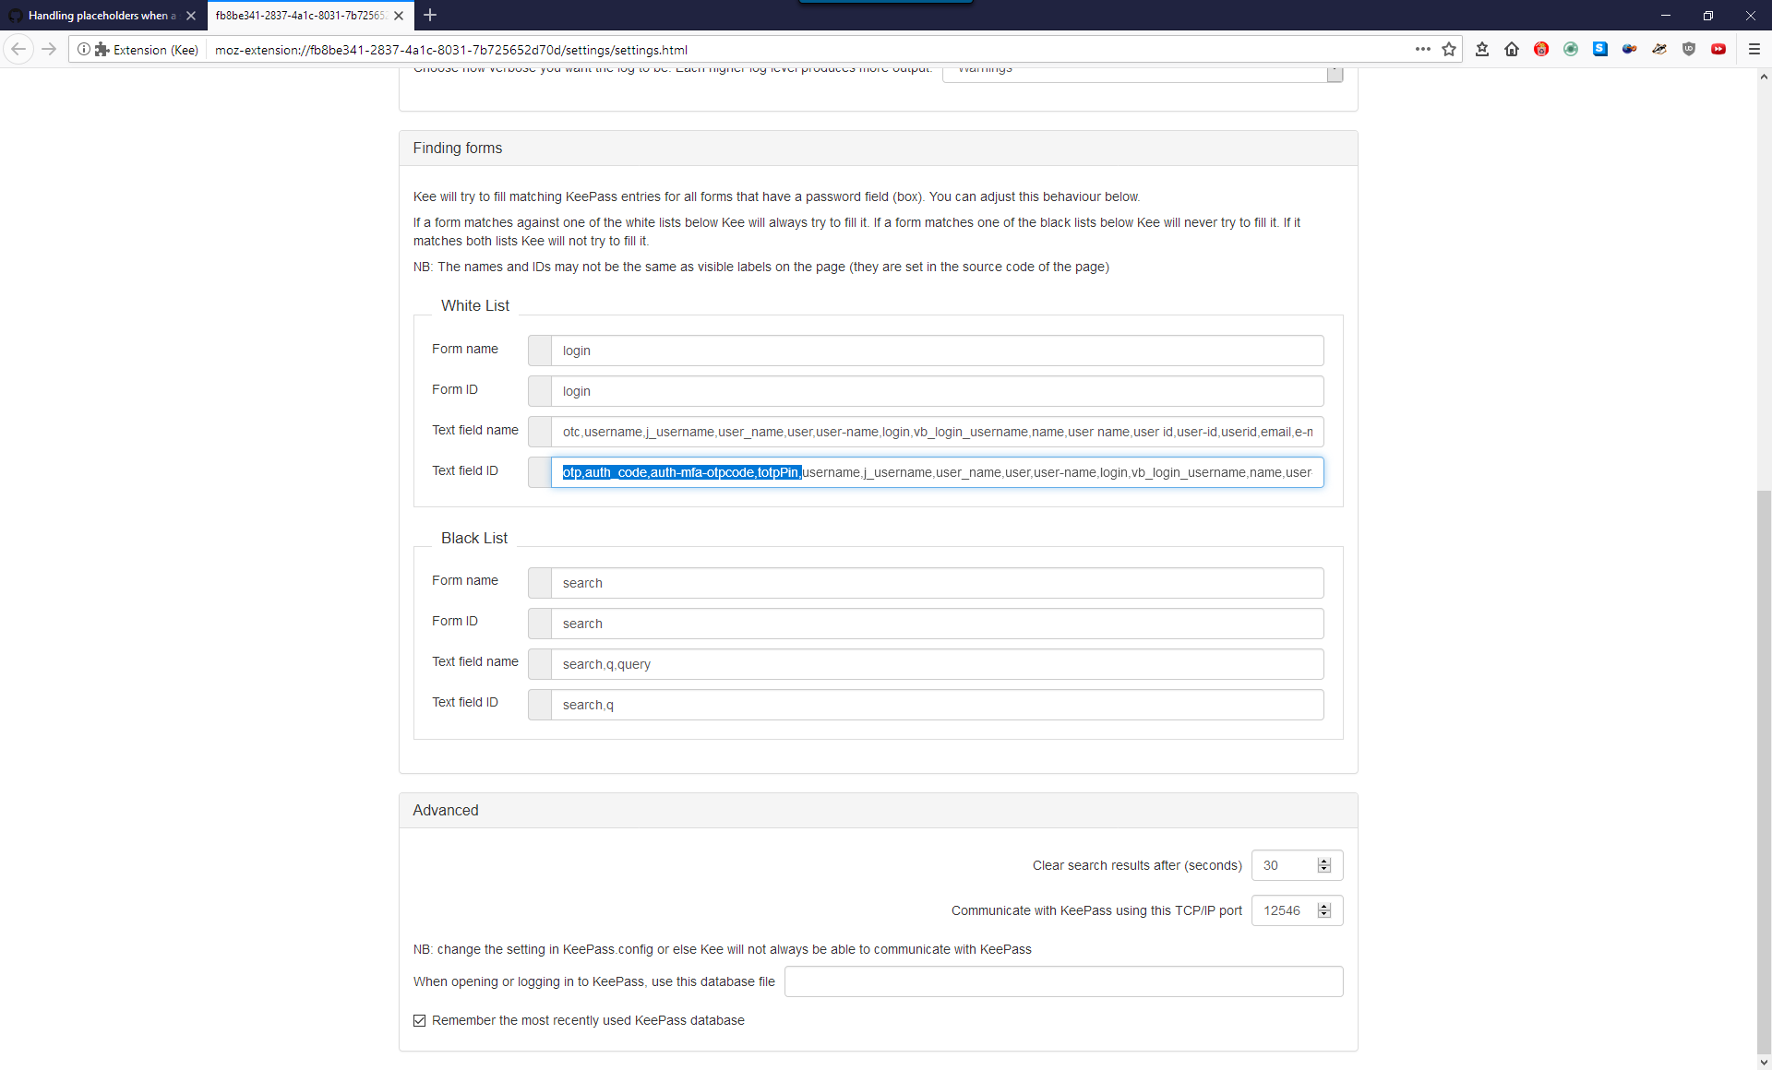Click the browser back button
This screenshot has width=1772, height=1070.
pos(18,49)
